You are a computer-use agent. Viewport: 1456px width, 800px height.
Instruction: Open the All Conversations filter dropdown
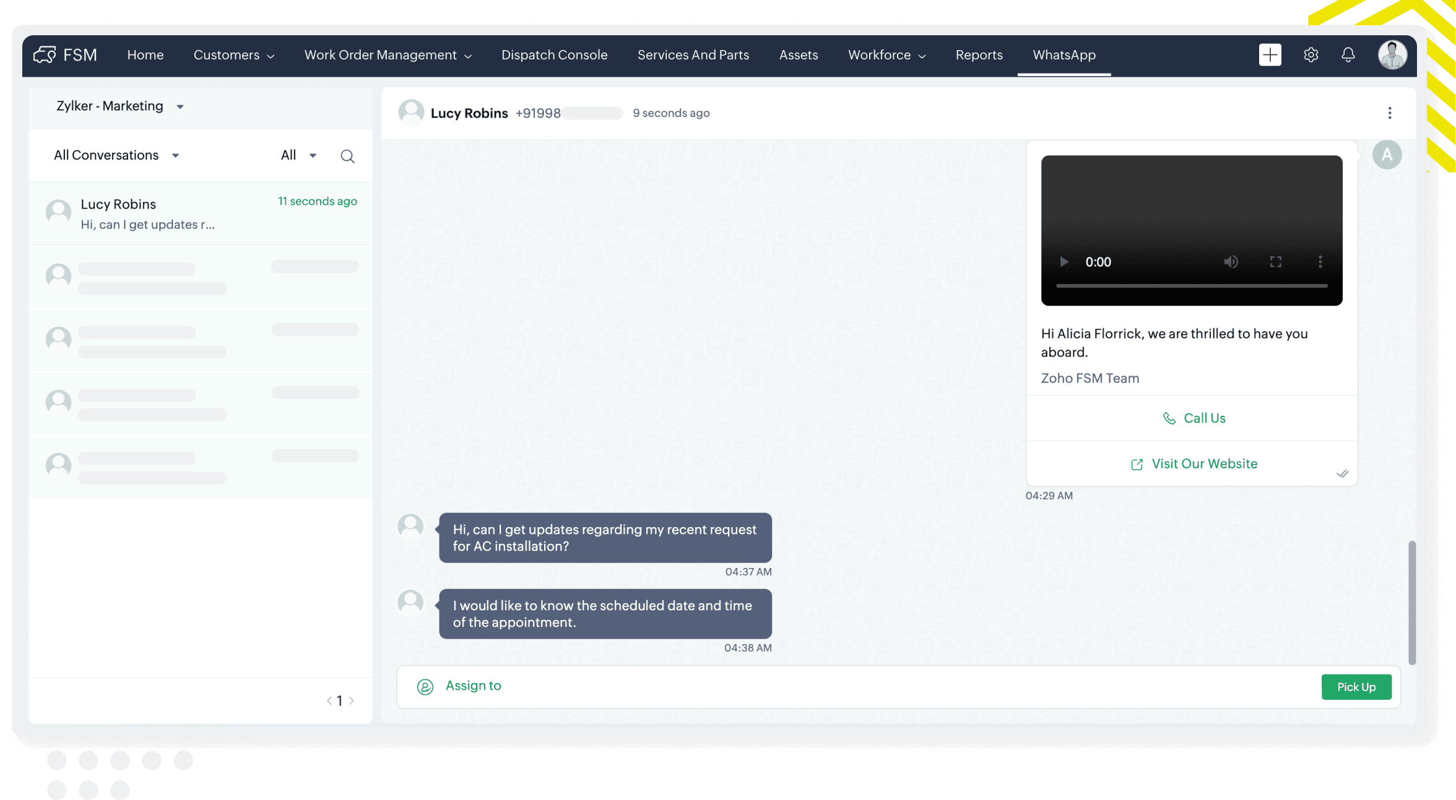[x=116, y=155]
